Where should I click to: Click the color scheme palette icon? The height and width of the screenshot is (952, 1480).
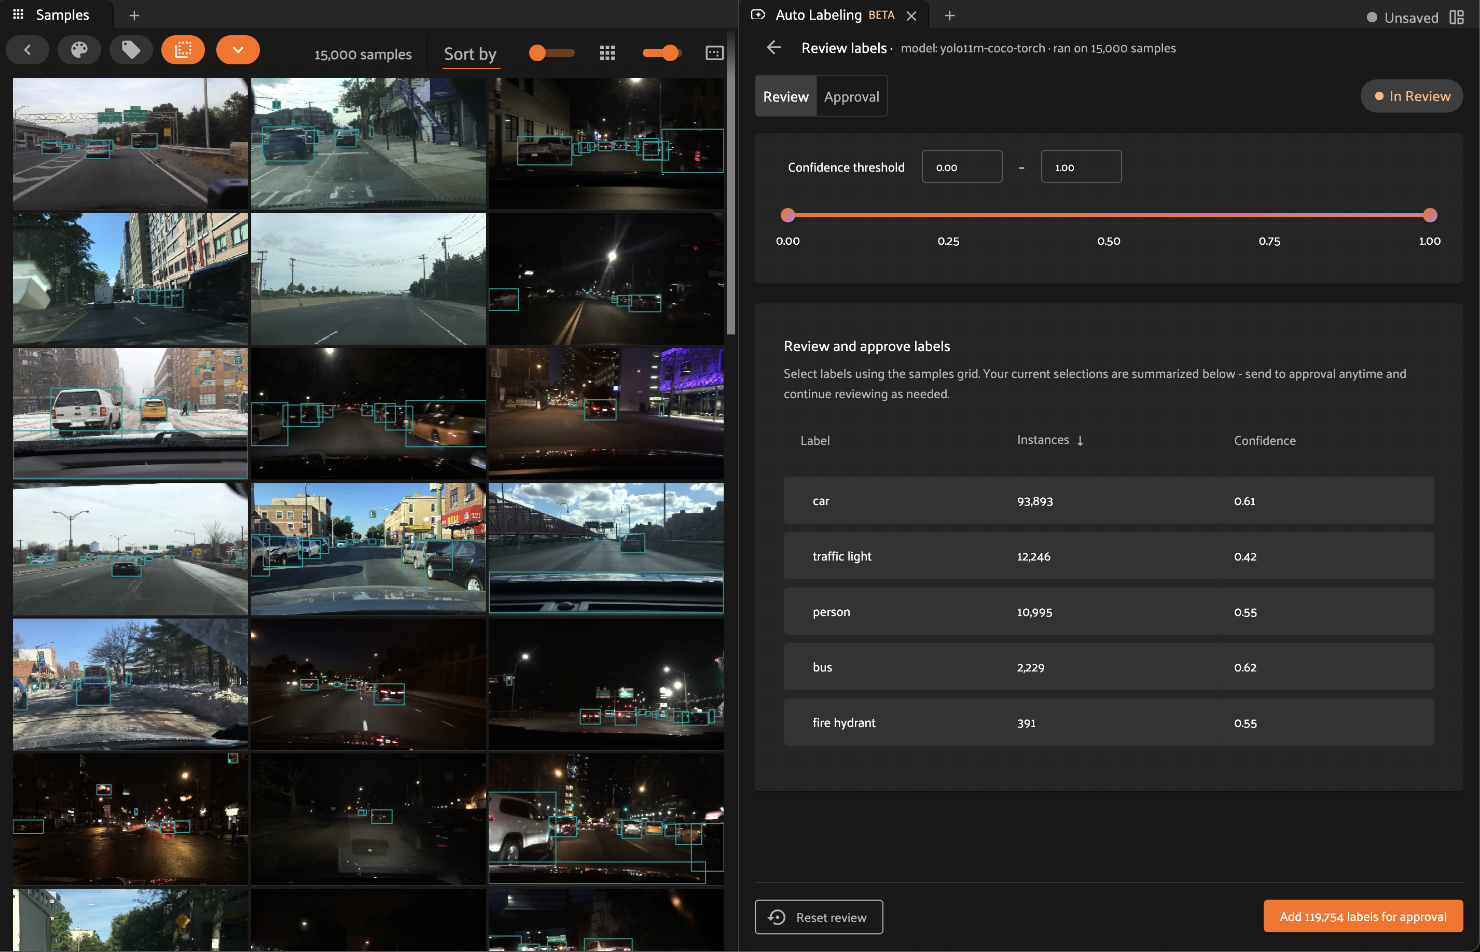79,50
